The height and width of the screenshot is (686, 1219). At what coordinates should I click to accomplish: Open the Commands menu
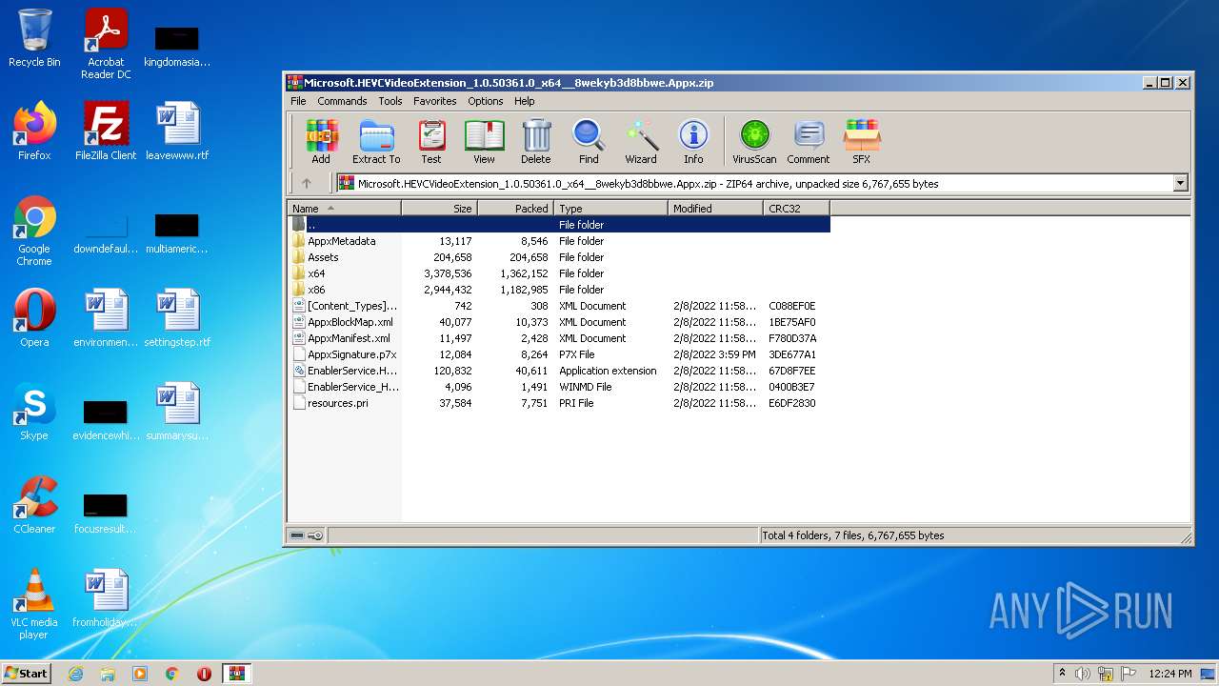click(x=342, y=101)
